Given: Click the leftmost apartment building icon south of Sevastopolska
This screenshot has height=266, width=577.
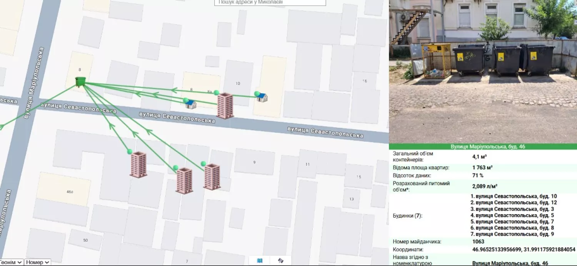Looking at the screenshot, I should [x=138, y=164].
